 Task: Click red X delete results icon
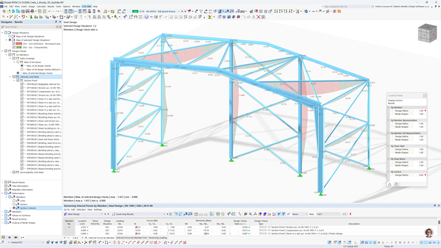(x=190, y=11)
